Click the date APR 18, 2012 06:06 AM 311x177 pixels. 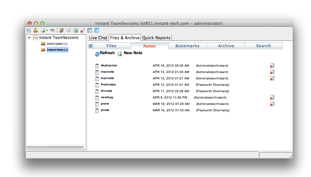(x=171, y=66)
